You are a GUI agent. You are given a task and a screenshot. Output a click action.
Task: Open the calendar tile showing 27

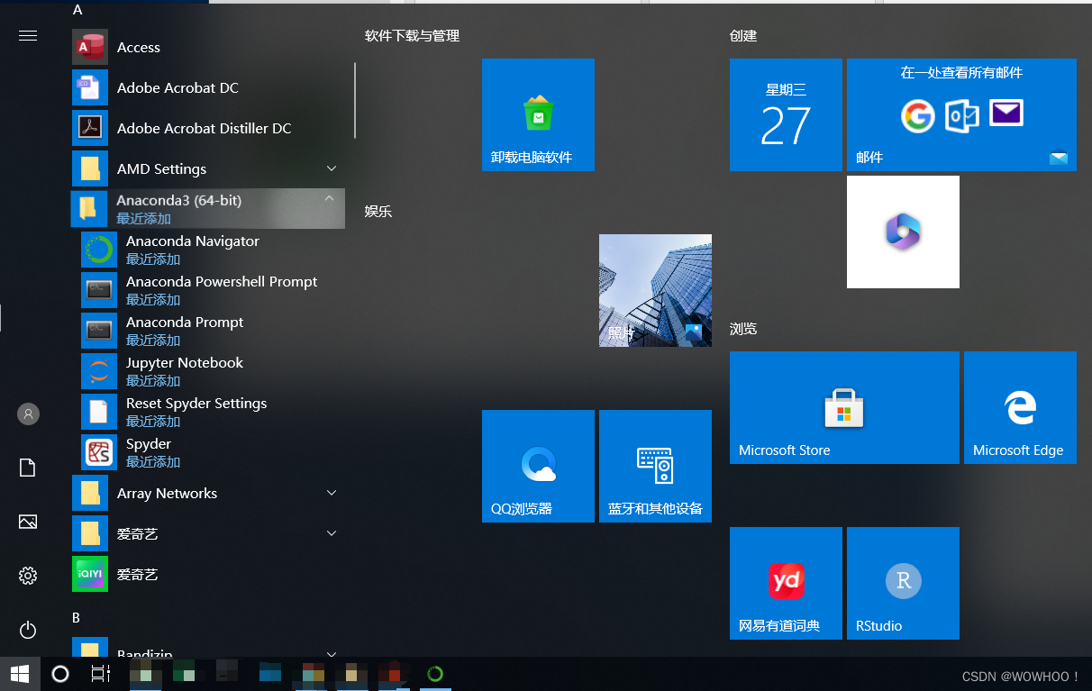786,114
